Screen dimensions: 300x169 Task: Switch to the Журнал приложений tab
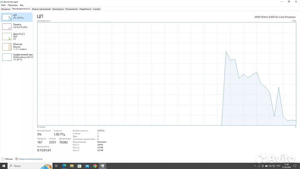(x=41, y=8)
